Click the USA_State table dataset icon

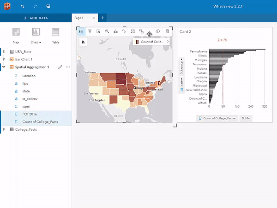click(12, 52)
